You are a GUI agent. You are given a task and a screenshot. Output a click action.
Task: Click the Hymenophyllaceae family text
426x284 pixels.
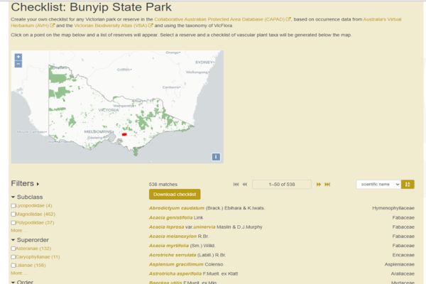393,208
